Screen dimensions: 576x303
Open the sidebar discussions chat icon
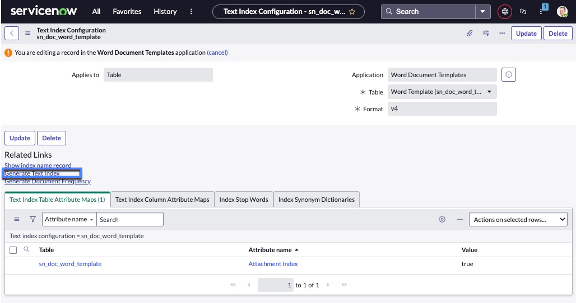523,12
